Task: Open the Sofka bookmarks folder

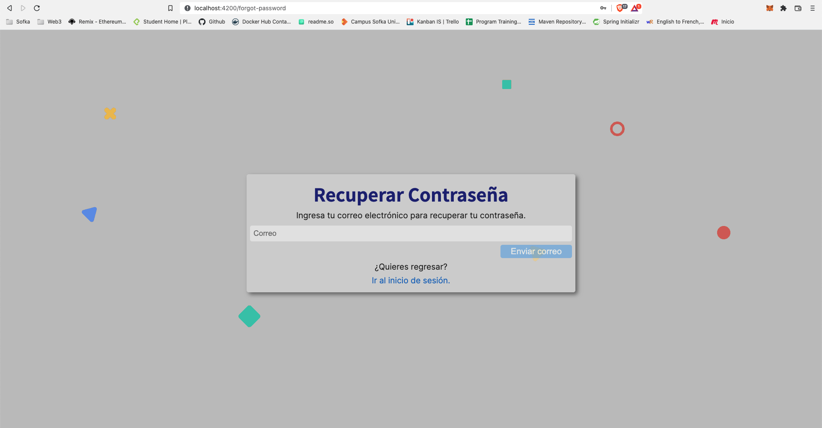Action: (18, 21)
